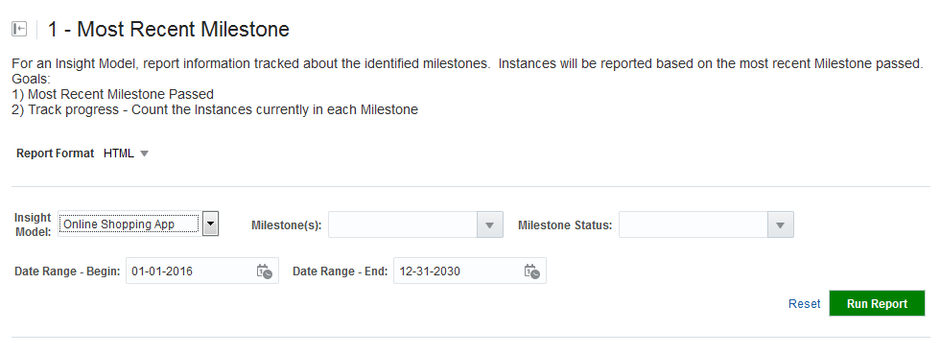940x354 pixels.
Task: Open calendar picker for Date Range - Begin
Action: [265, 271]
